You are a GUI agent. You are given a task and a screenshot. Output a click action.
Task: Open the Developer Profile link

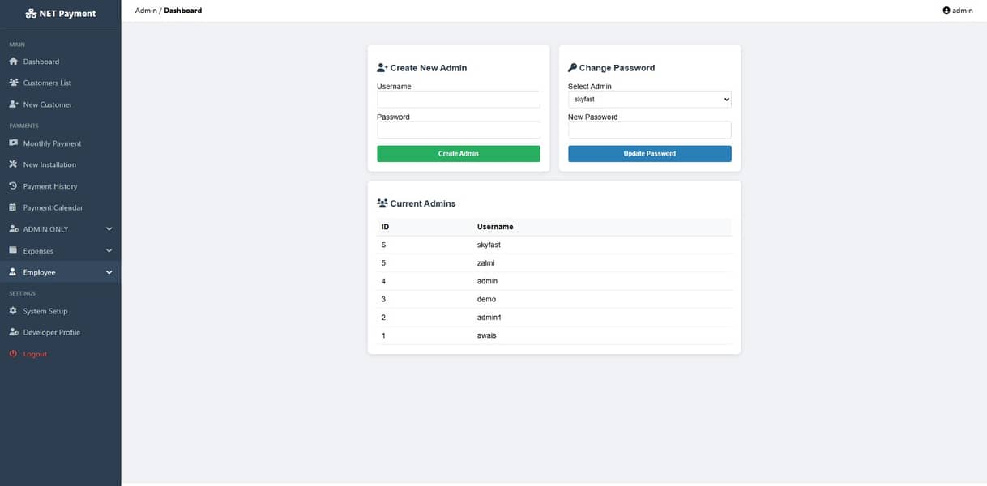coord(51,332)
